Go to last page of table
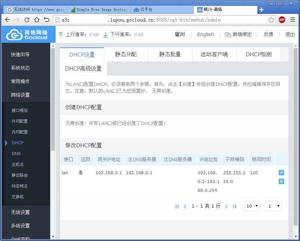The image size is (300, 241). point(235,206)
